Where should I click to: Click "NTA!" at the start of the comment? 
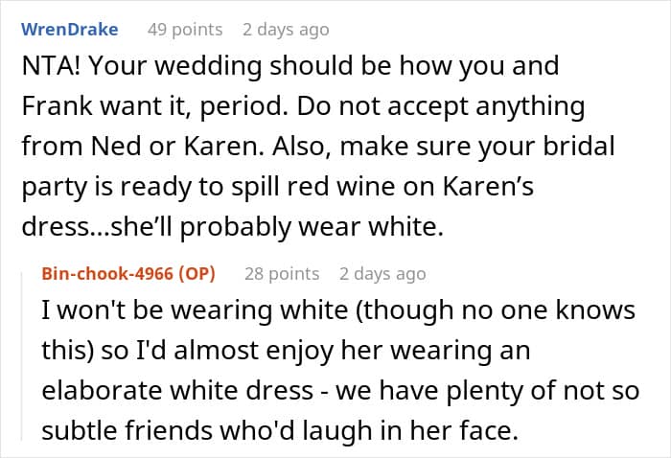54,69
